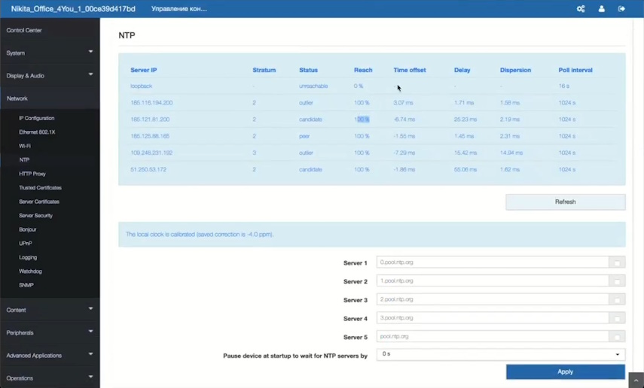This screenshot has height=388, width=644.
Task: Expand the Peripherals sidebar section
Action: [50, 332]
